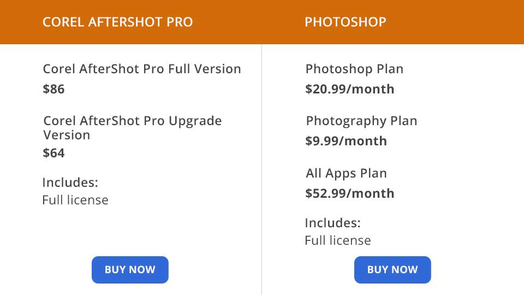Viewport: 524px width, 295px height.
Task: Click Includes label in Corel column
Action: pos(70,182)
